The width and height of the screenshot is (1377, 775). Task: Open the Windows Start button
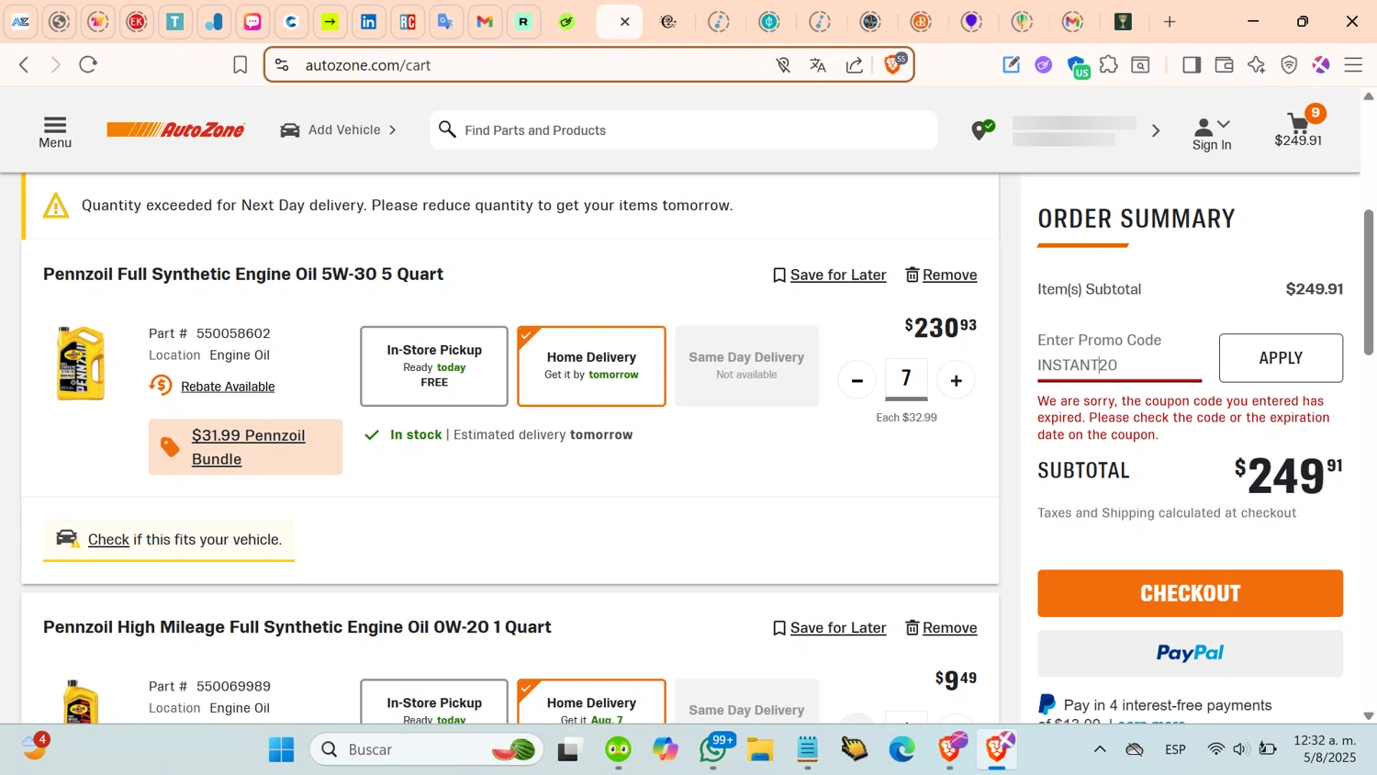coord(282,749)
